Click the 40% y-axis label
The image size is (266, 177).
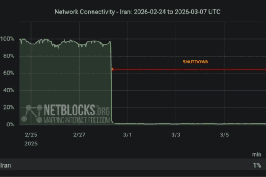click(9, 90)
